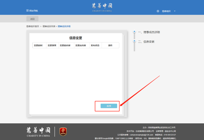Image resolution: width=204 pixels, height=140 pixels.
Task: Click the 慈善组织 account label
Action: [166, 11]
